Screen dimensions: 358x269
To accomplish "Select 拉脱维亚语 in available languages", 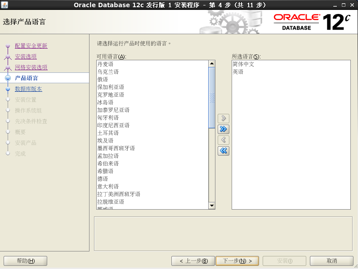I will [x=152, y=202].
